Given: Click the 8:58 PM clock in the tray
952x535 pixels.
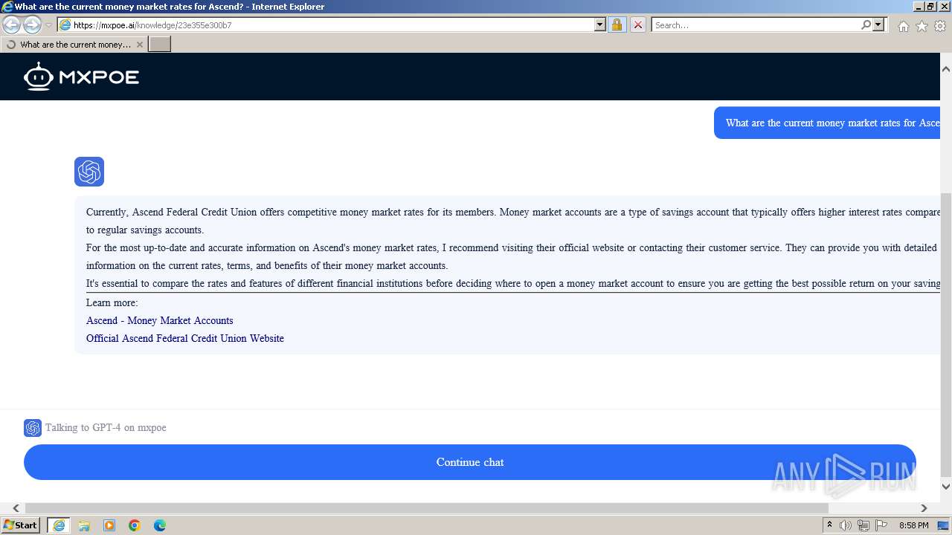Looking at the screenshot, I should coord(913,525).
